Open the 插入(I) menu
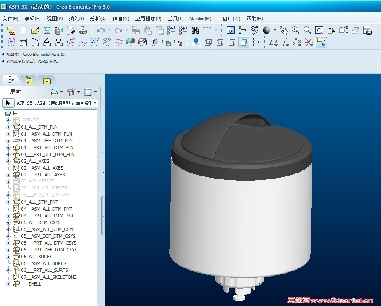The height and width of the screenshot is (306, 381). pyautogui.click(x=76, y=19)
